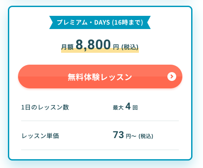Click the 円 (税込) label beside price
This screenshot has width=203, height=168.
point(126,47)
